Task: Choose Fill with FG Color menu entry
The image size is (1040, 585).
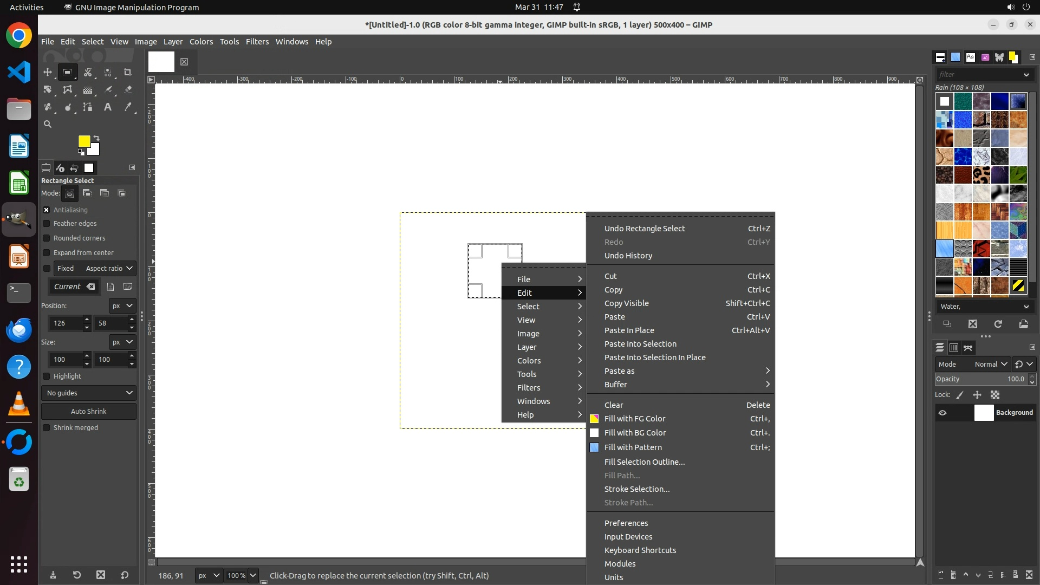Action: click(635, 419)
